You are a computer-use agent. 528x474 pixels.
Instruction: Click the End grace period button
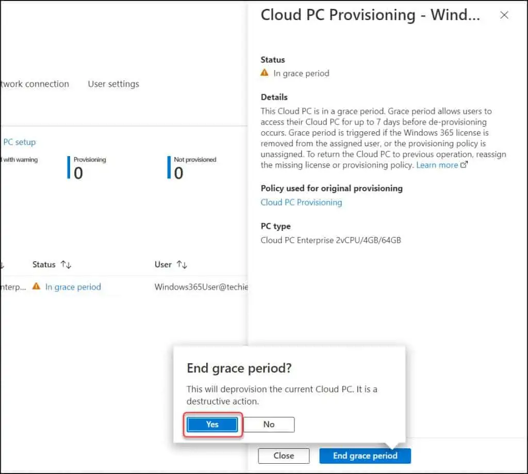click(x=365, y=455)
